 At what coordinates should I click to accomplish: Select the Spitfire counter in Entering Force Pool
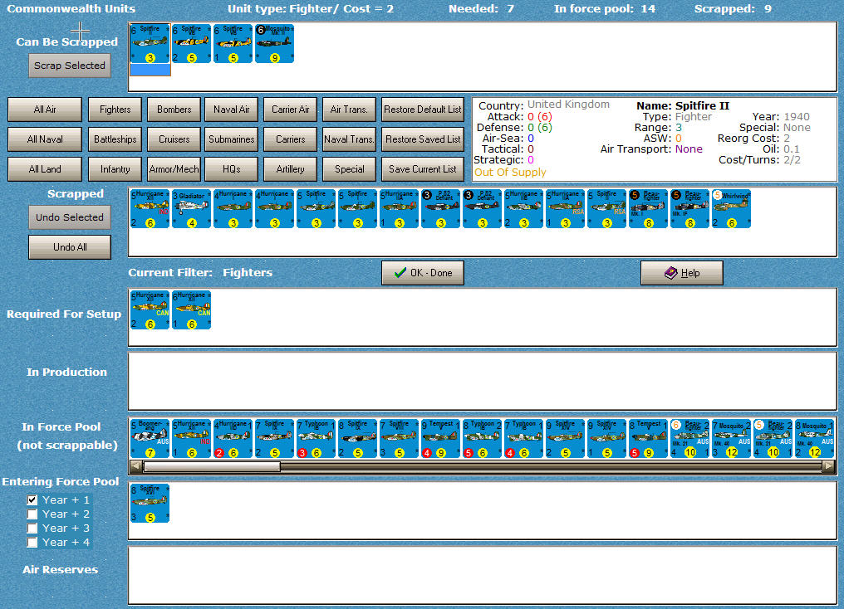click(150, 500)
